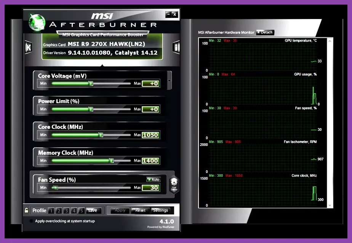Image resolution: width=352 pixels, height=243 pixels.
Task: Click the 'Fan Speed (%)' label
Action: 57,180
